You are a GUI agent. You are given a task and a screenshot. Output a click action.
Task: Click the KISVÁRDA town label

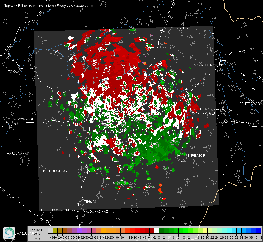coord(179,28)
